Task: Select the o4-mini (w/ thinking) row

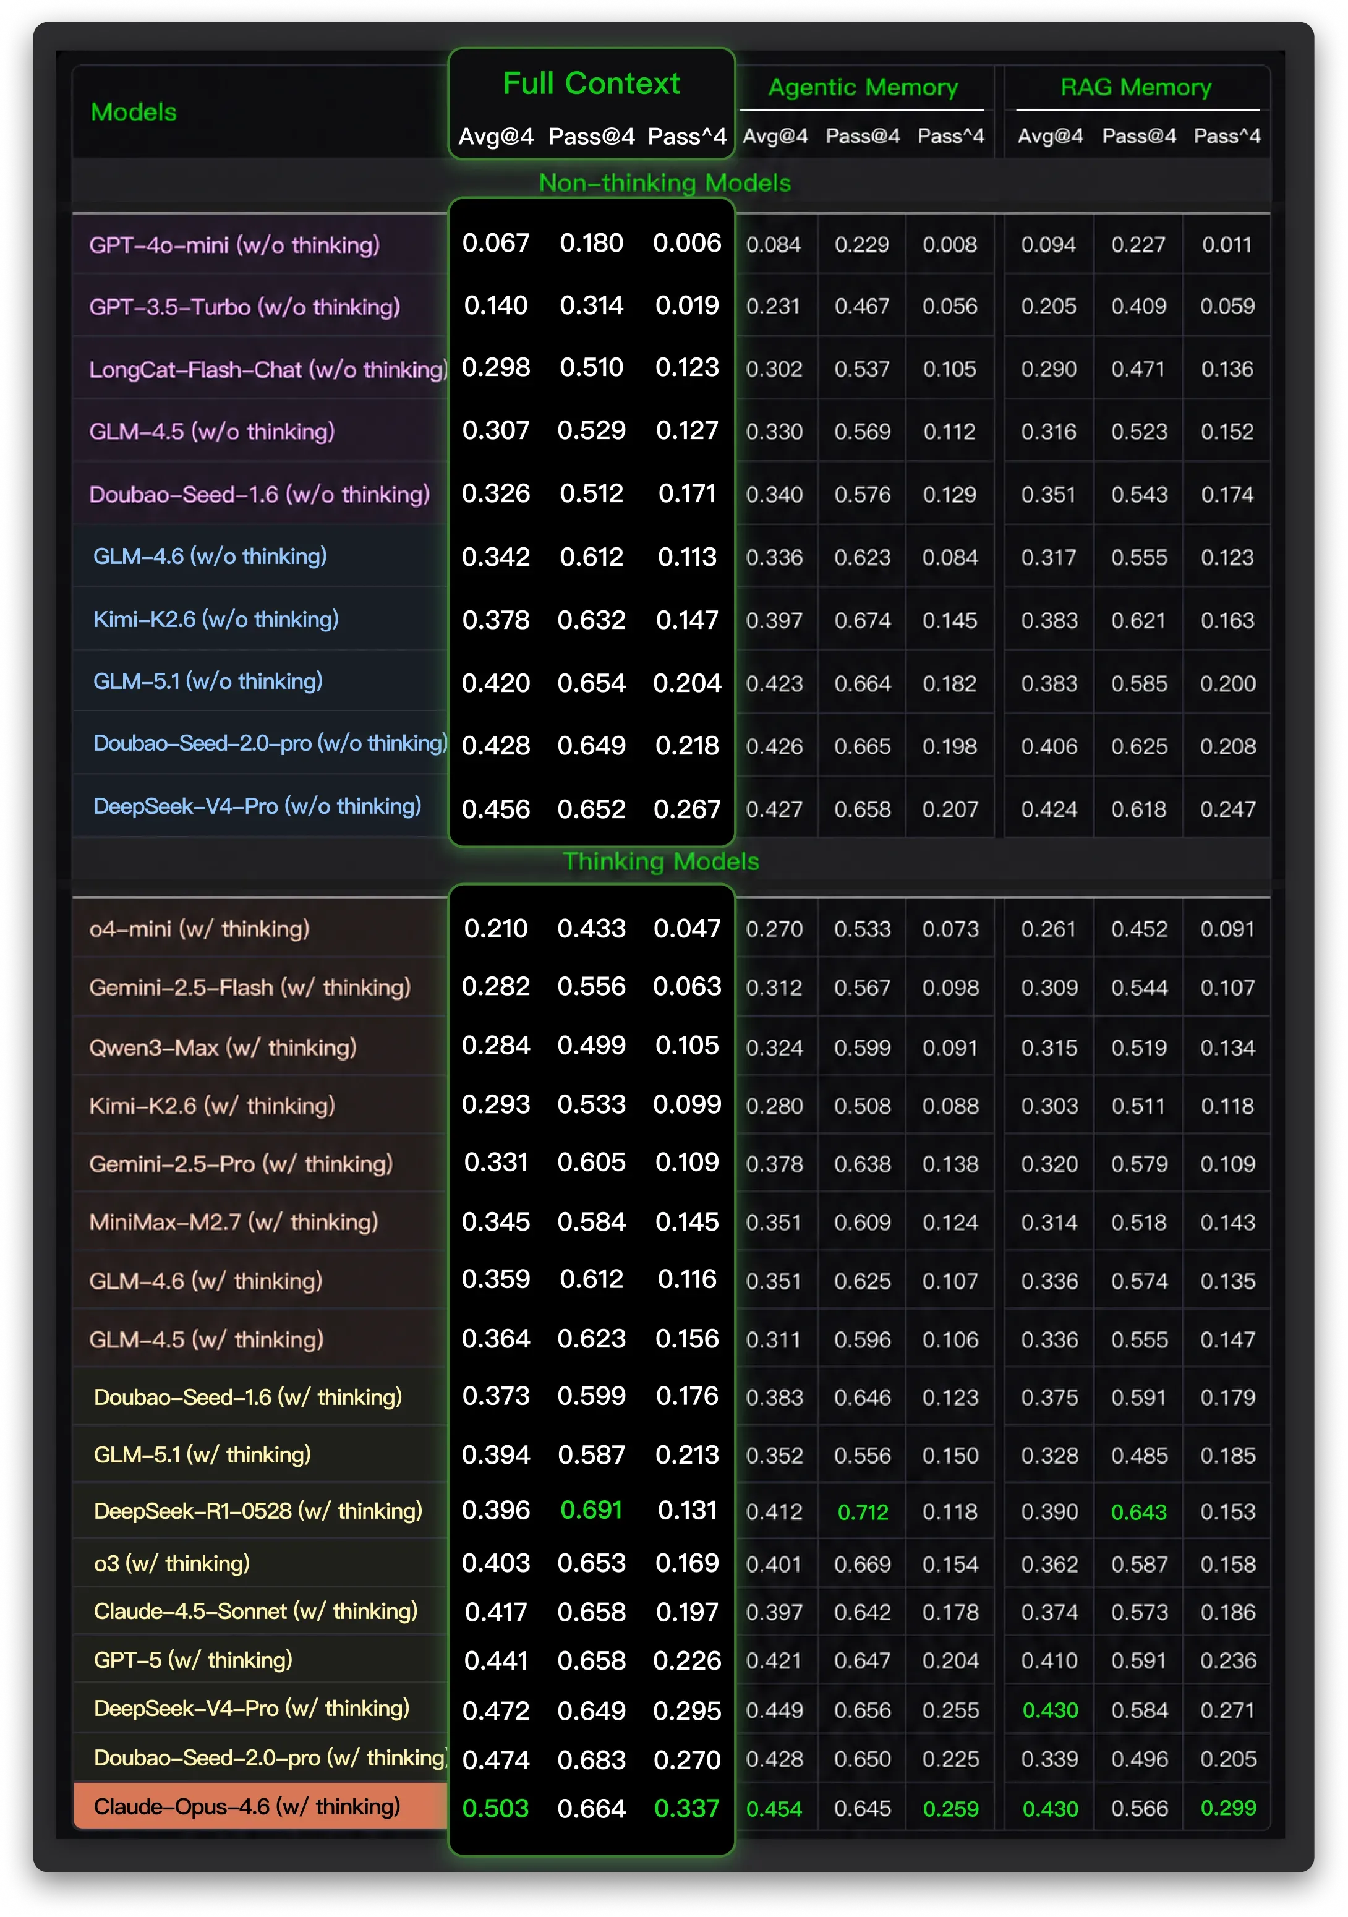Action: pos(671,928)
